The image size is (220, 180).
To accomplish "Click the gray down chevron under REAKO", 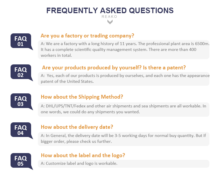I will pos(110,22).
